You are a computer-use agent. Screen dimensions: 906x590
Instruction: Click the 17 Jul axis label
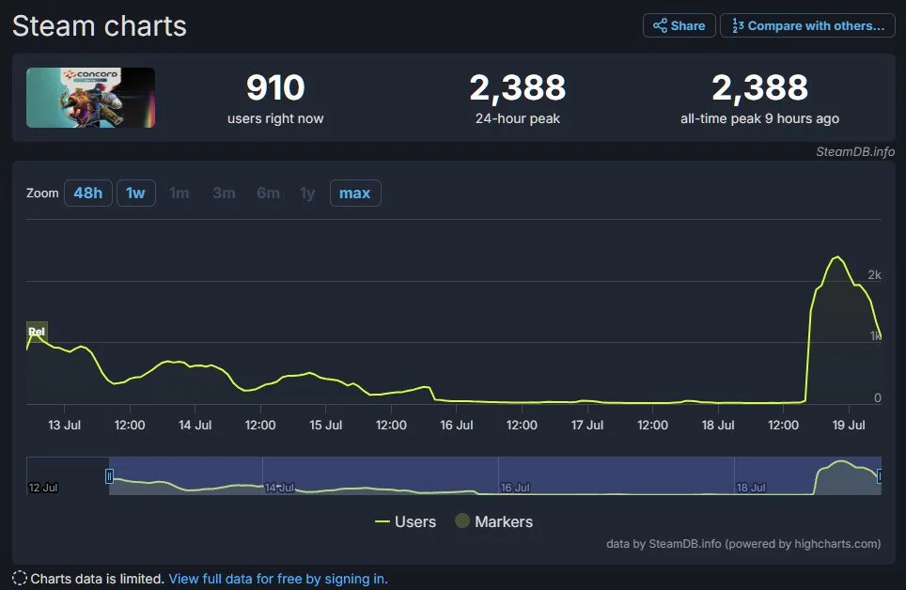[x=587, y=425]
